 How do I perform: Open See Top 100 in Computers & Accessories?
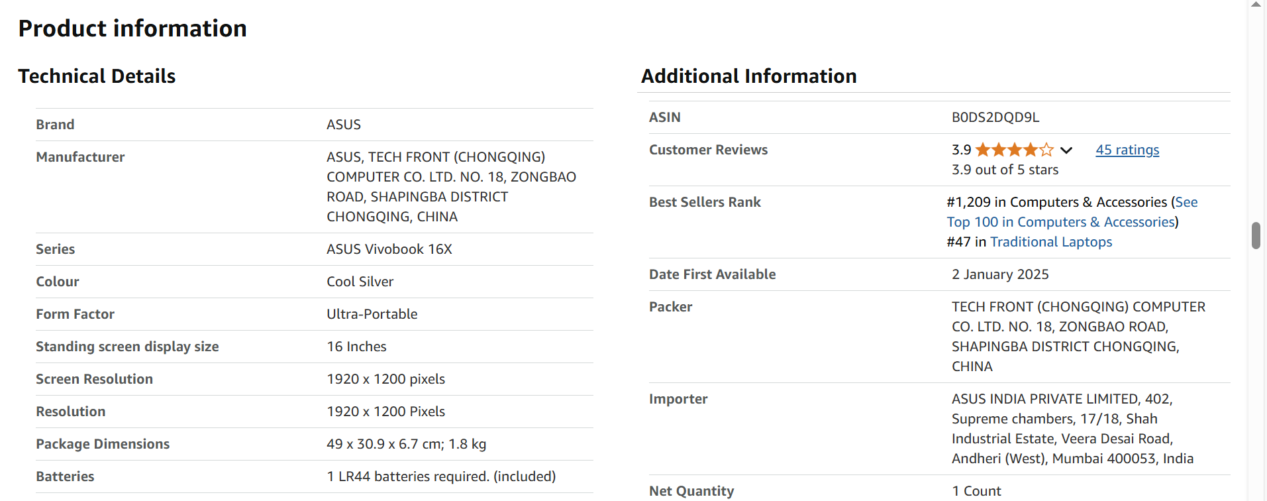(x=1072, y=212)
